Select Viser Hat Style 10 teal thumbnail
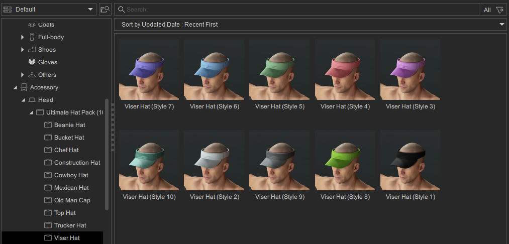Image resolution: width=509 pixels, height=244 pixels. (x=149, y=160)
